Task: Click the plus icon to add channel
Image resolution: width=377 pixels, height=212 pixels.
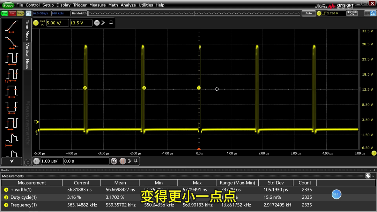Action: tap(97, 23)
